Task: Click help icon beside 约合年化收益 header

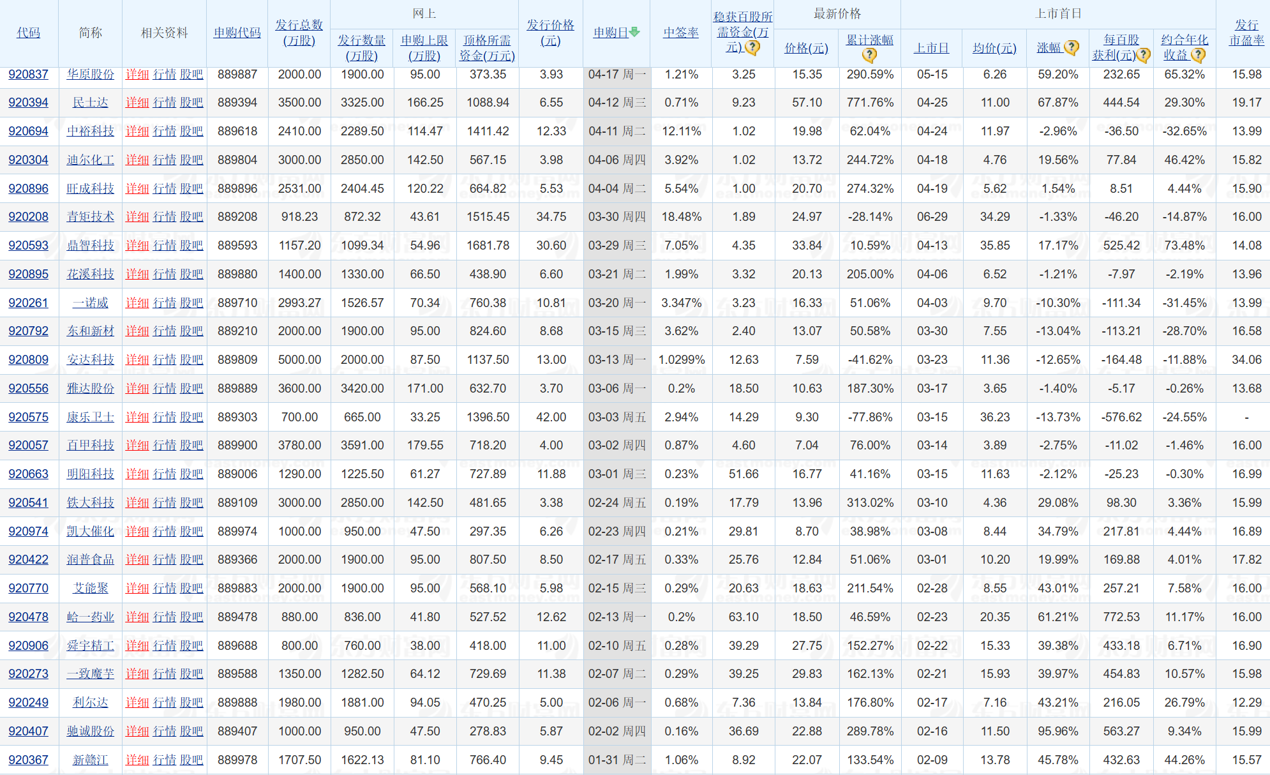Action: pyautogui.click(x=1199, y=56)
